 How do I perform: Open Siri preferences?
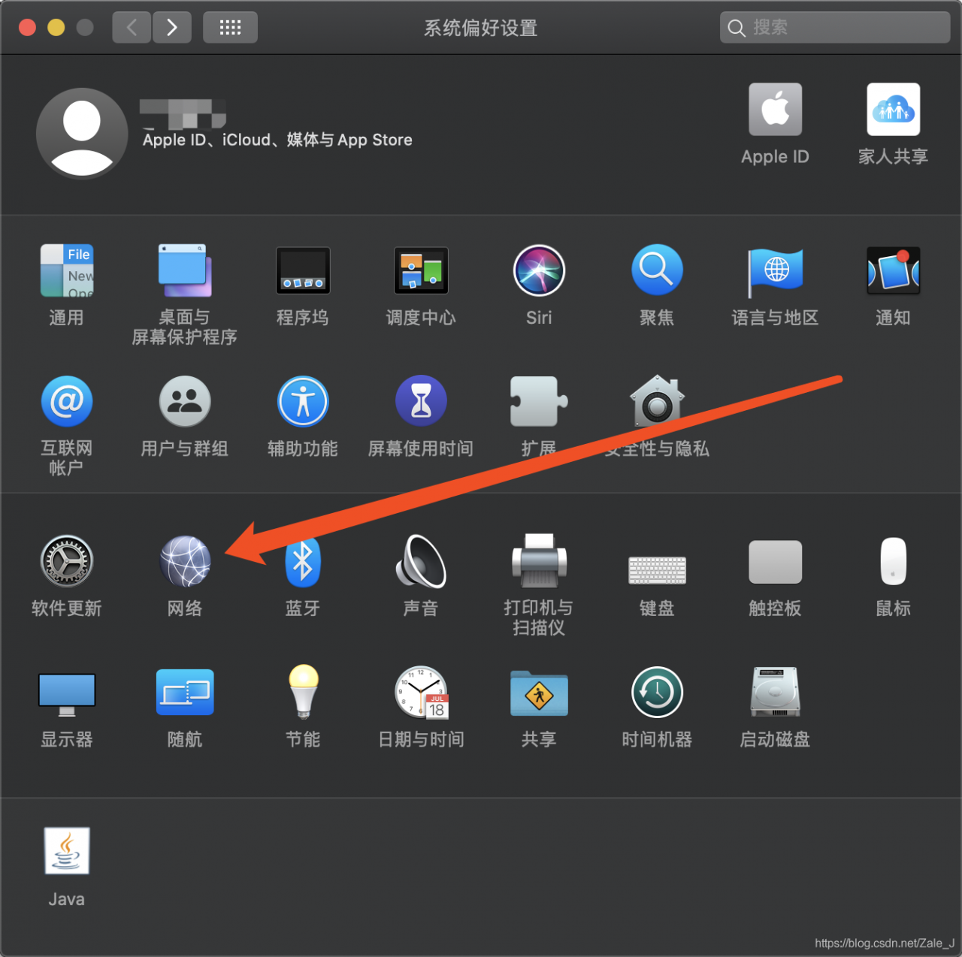pos(539,270)
